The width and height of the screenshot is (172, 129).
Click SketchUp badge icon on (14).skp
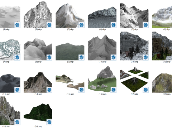coord(49,90)
